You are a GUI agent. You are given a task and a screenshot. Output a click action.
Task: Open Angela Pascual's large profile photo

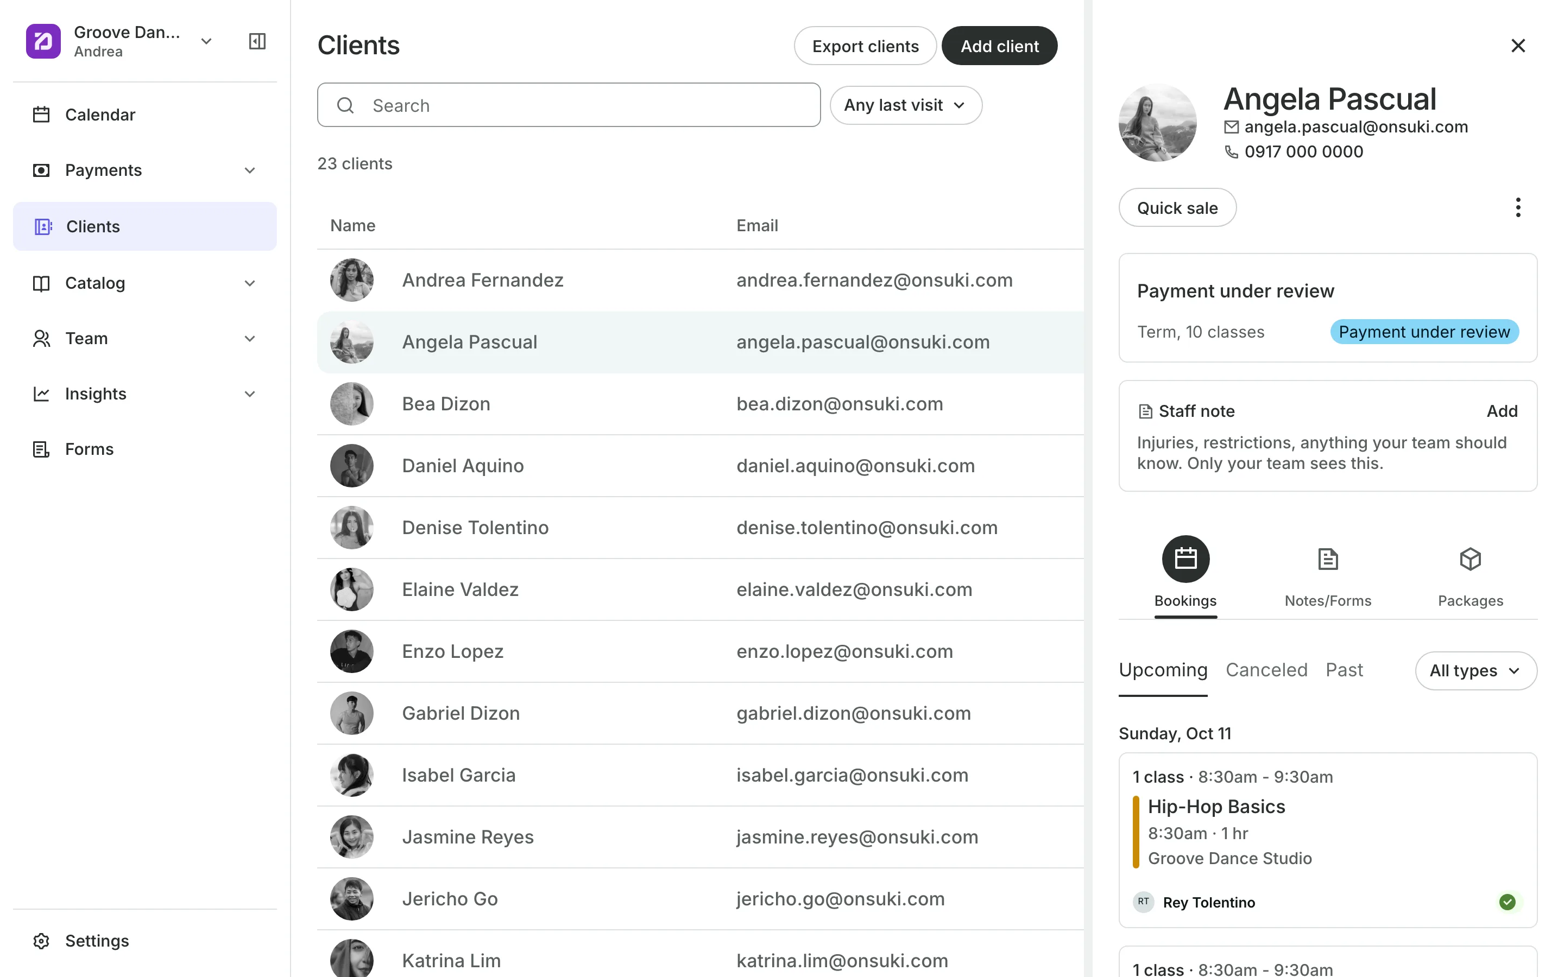click(1157, 123)
